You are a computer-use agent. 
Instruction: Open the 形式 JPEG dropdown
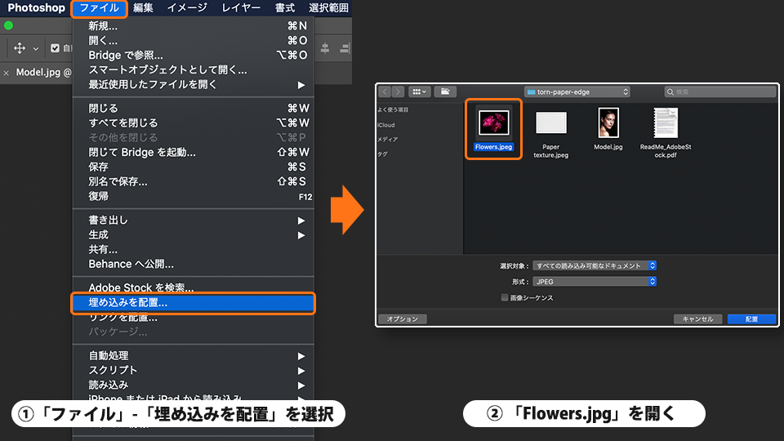(595, 282)
